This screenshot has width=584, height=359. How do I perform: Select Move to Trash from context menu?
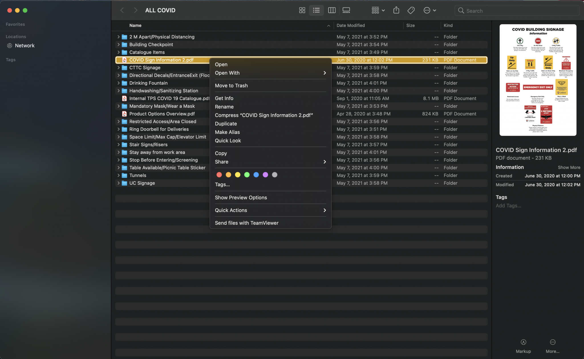coord(231,85)
